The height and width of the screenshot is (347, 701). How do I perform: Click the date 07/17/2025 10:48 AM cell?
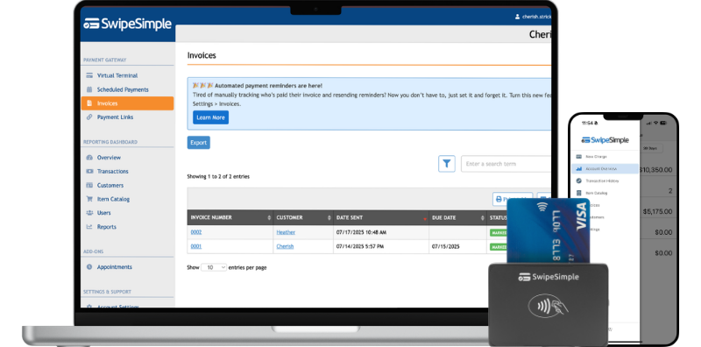coord(361,232)
